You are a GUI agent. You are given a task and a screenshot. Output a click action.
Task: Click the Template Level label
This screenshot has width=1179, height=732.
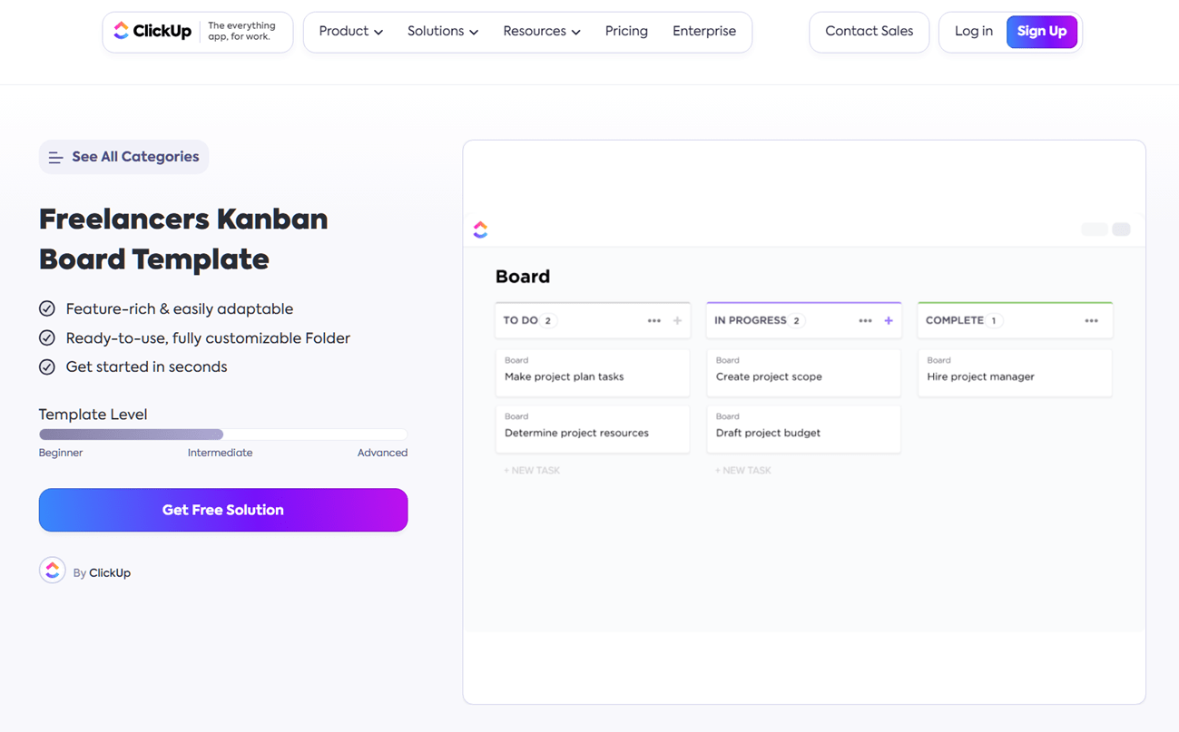[x=93, y=415]
